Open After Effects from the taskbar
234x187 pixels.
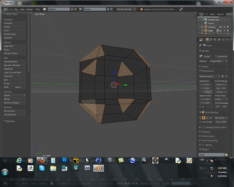(87, 168)
